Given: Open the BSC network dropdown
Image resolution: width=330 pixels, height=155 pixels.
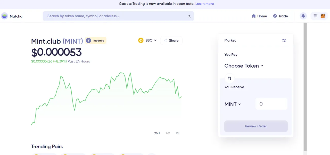Looking at the screenshot, I should [148, 40].
